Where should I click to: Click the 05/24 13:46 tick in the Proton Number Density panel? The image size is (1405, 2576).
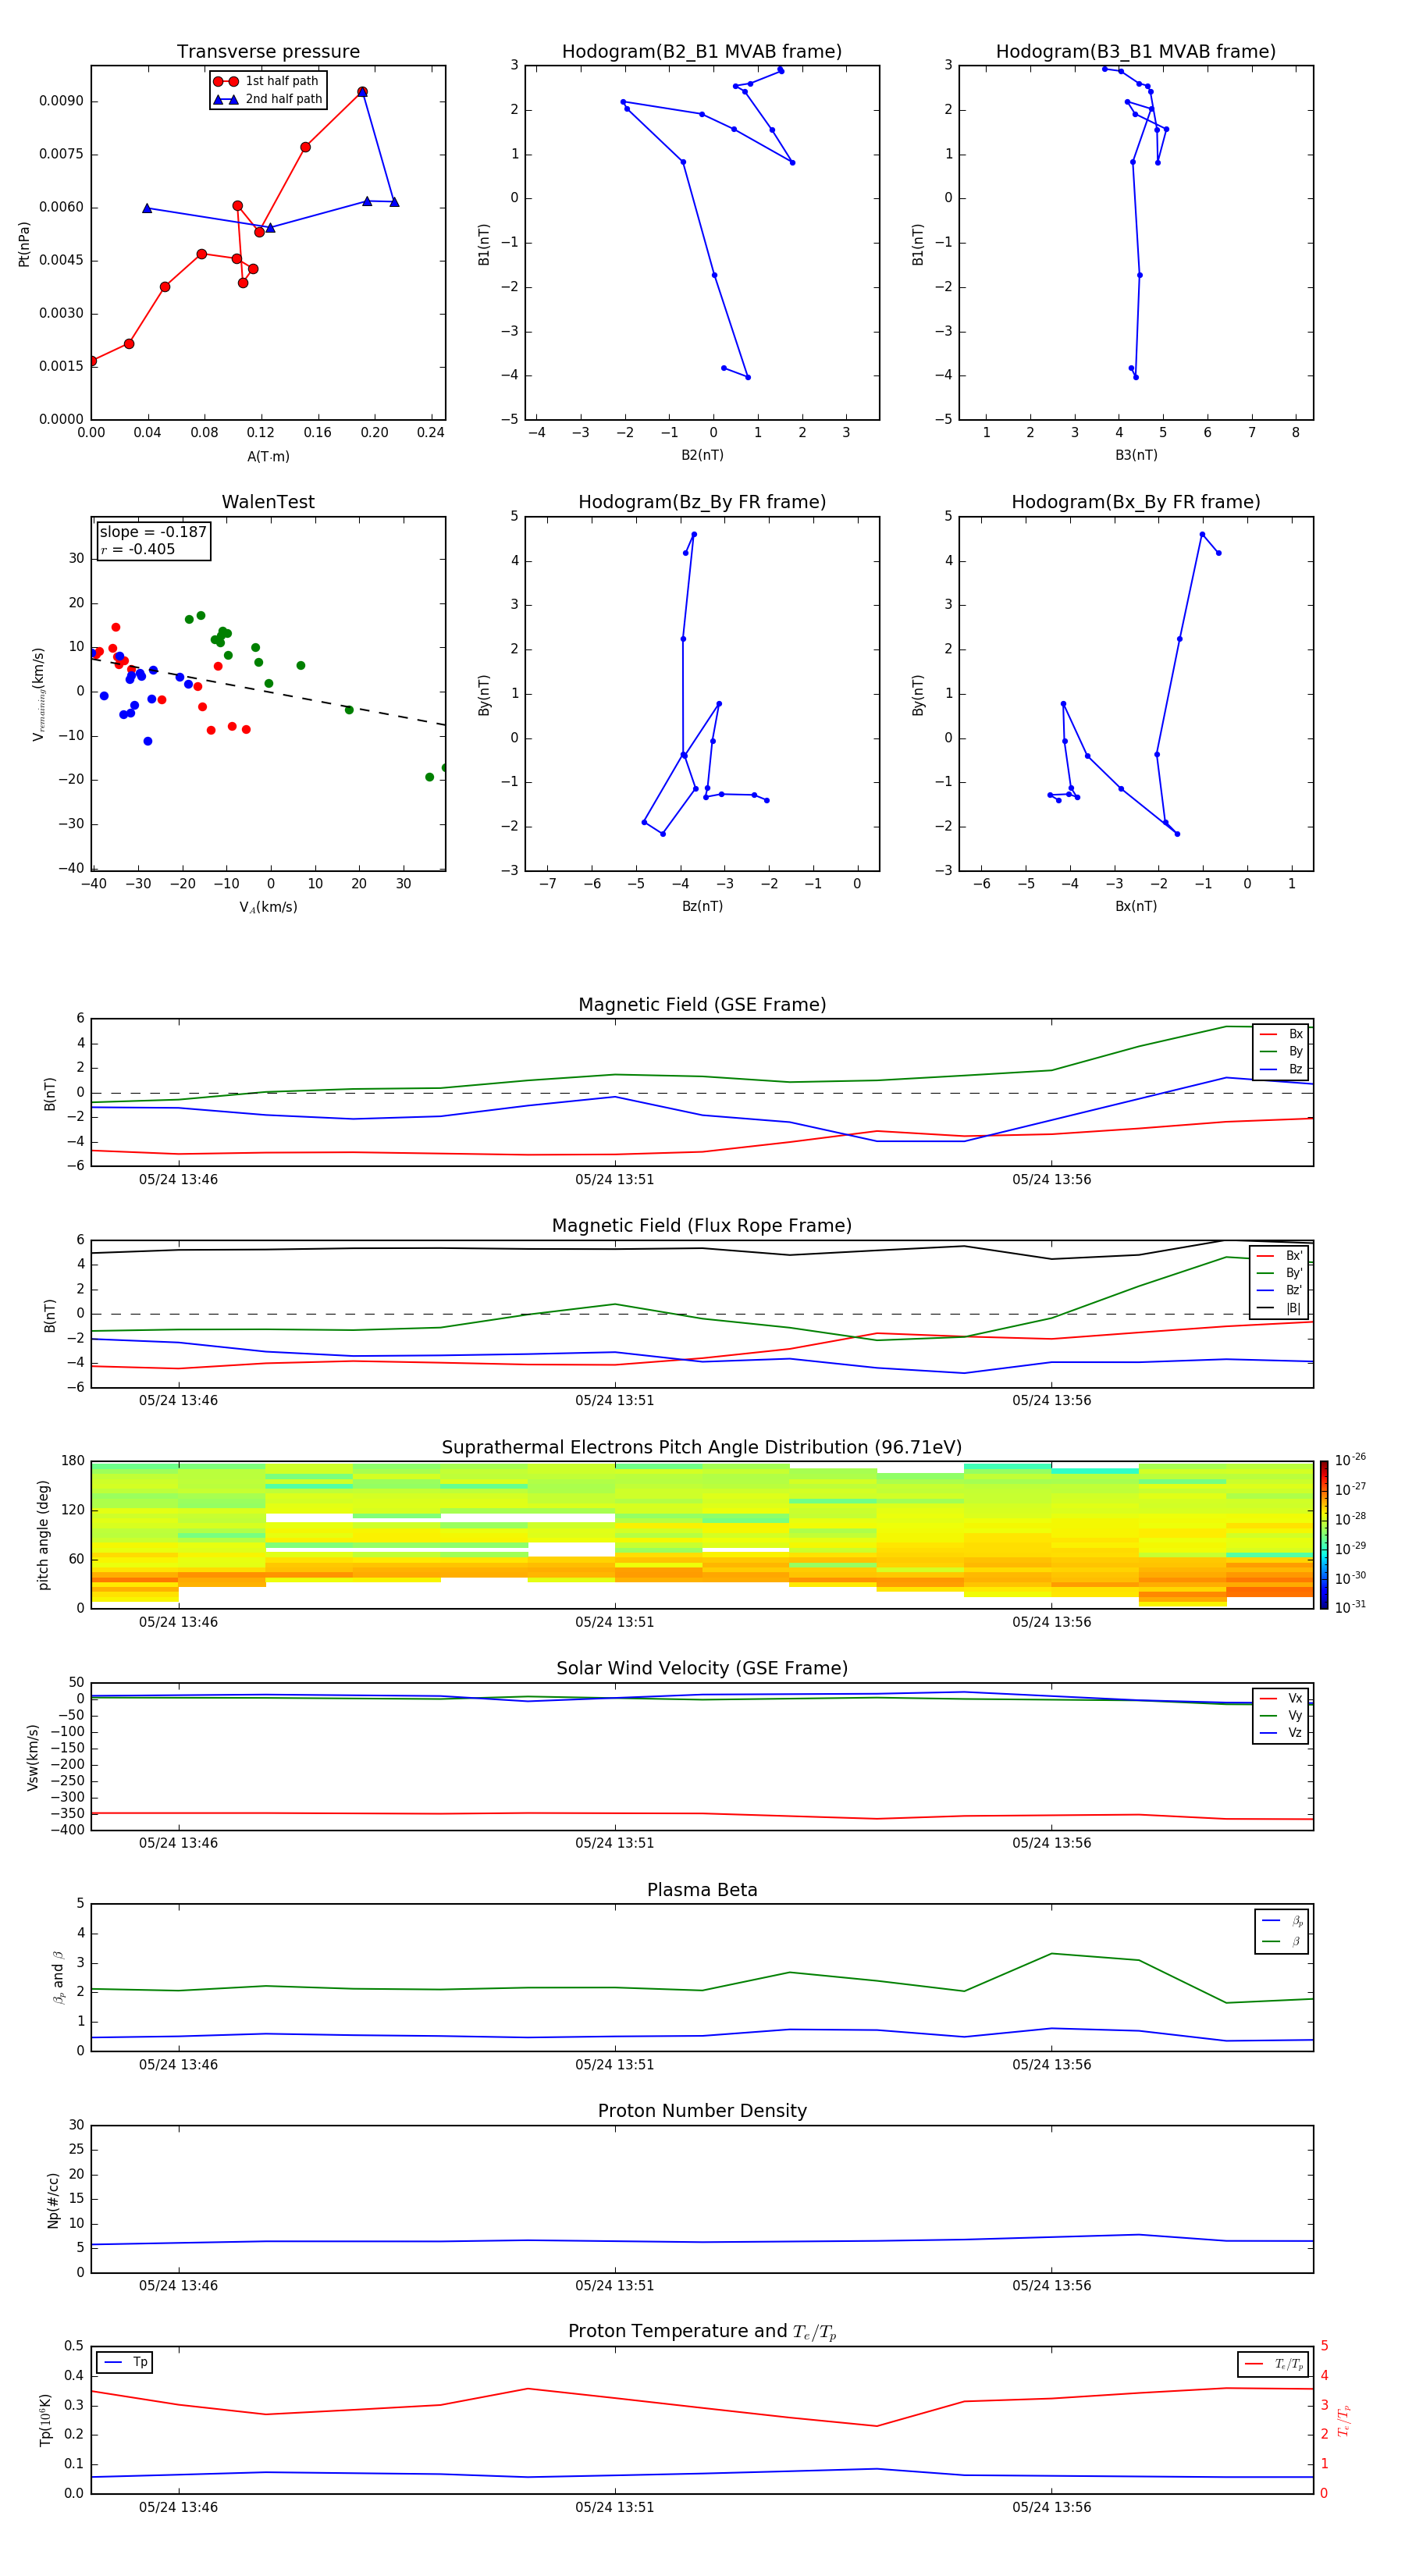[178, 2286]
